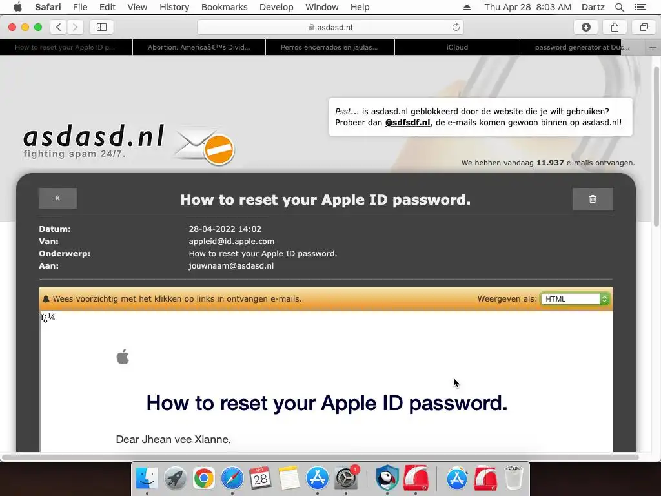Open the History menu
661x496 pixels.
(174, 7)
